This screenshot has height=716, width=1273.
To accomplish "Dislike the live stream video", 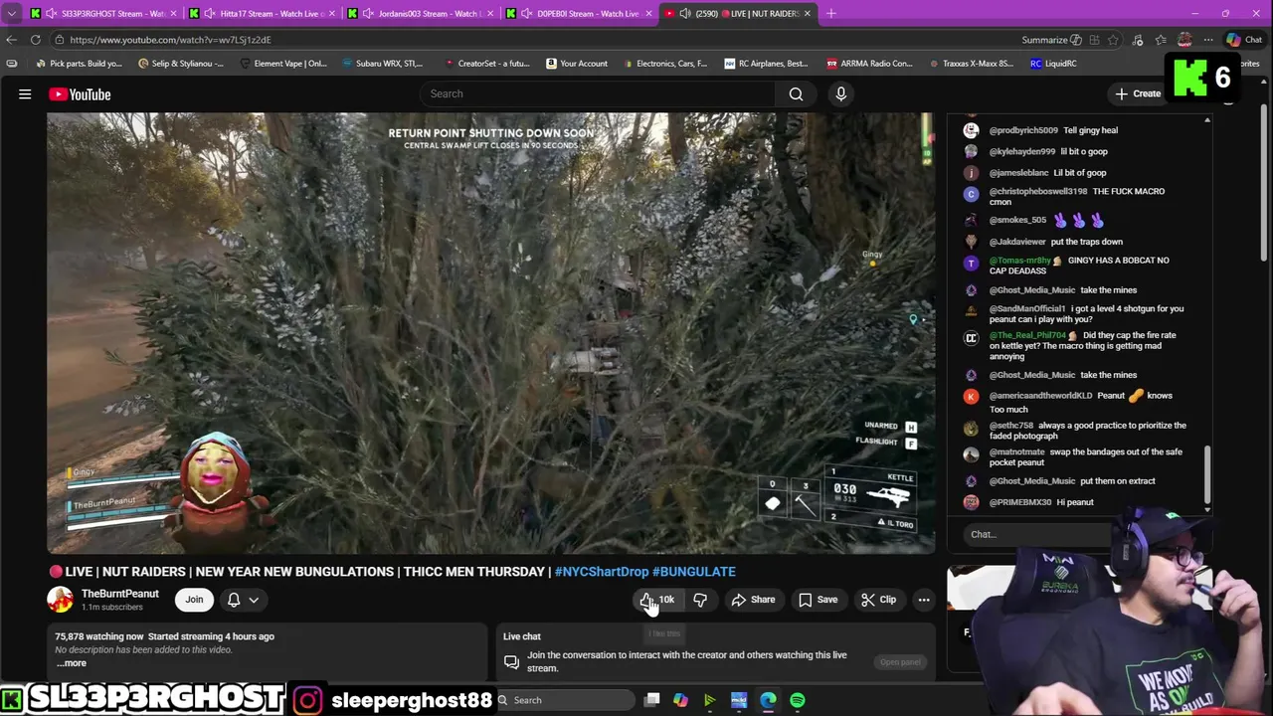I will (700, 600).
